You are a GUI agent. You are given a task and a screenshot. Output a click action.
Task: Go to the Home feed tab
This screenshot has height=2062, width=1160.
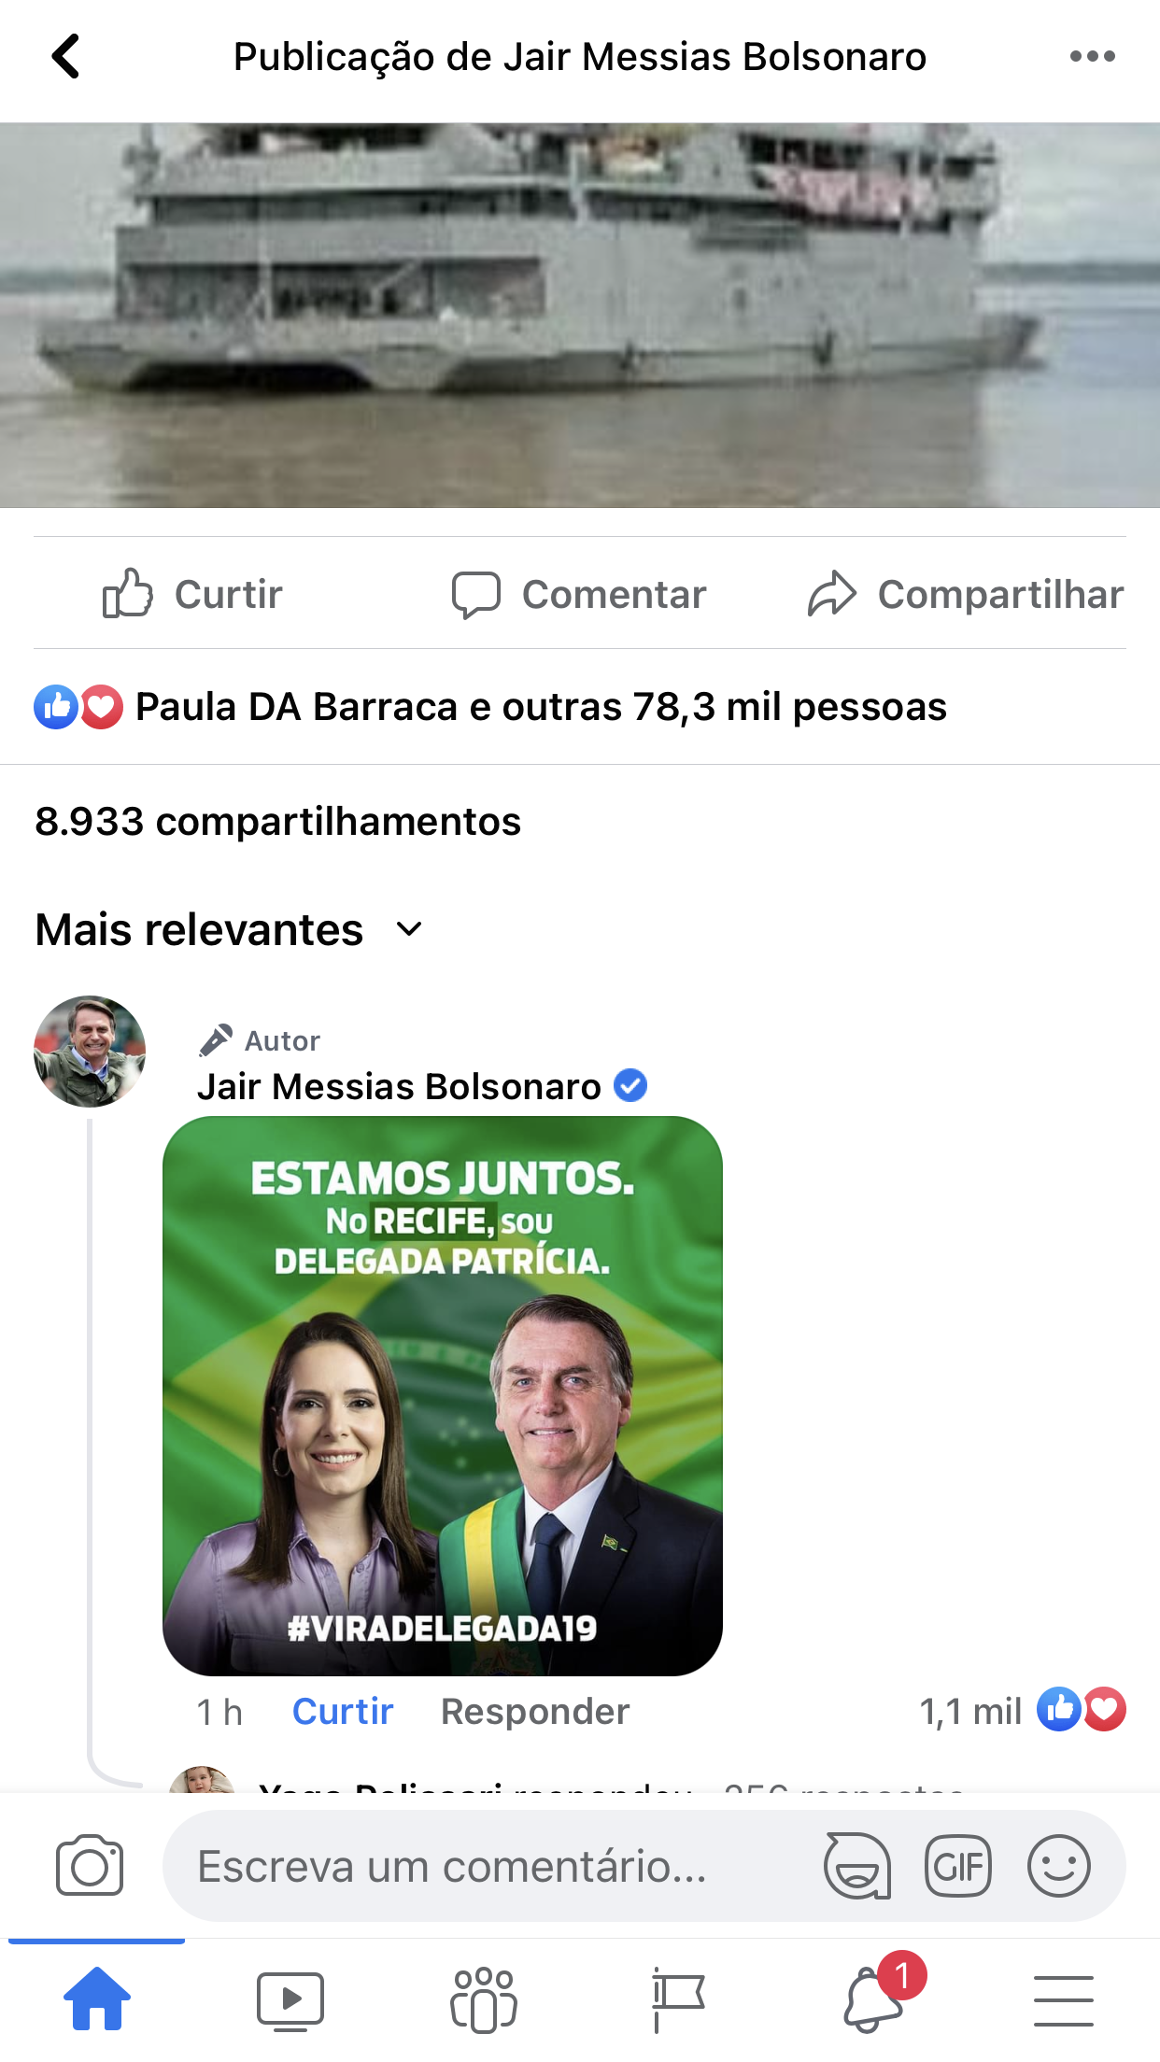tap(97, 1998)
